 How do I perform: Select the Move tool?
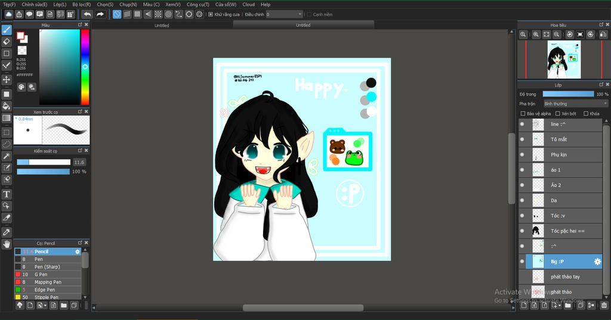7,79
